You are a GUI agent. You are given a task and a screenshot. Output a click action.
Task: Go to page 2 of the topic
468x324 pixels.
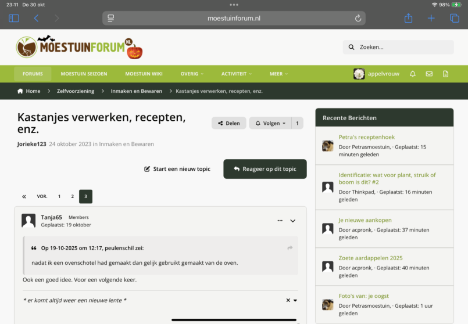(x=73, y=196)
